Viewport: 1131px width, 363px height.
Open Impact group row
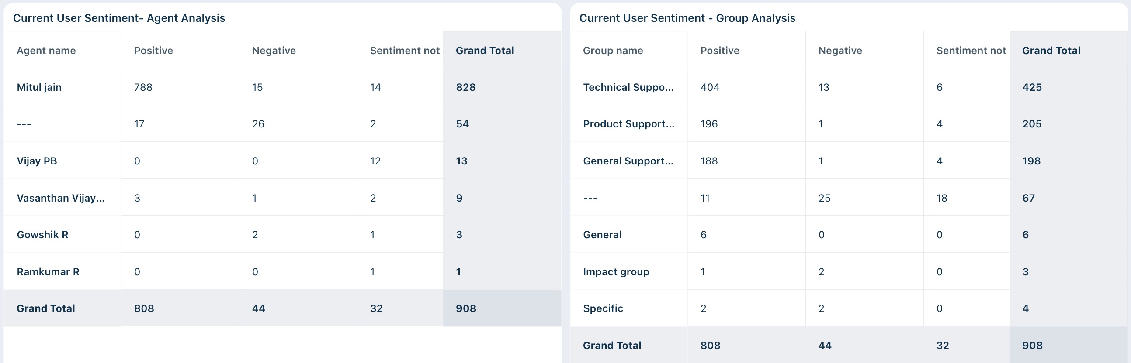click(x=848, y=271)
